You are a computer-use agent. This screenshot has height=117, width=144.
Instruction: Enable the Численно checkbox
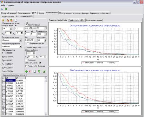click(26, 60)
